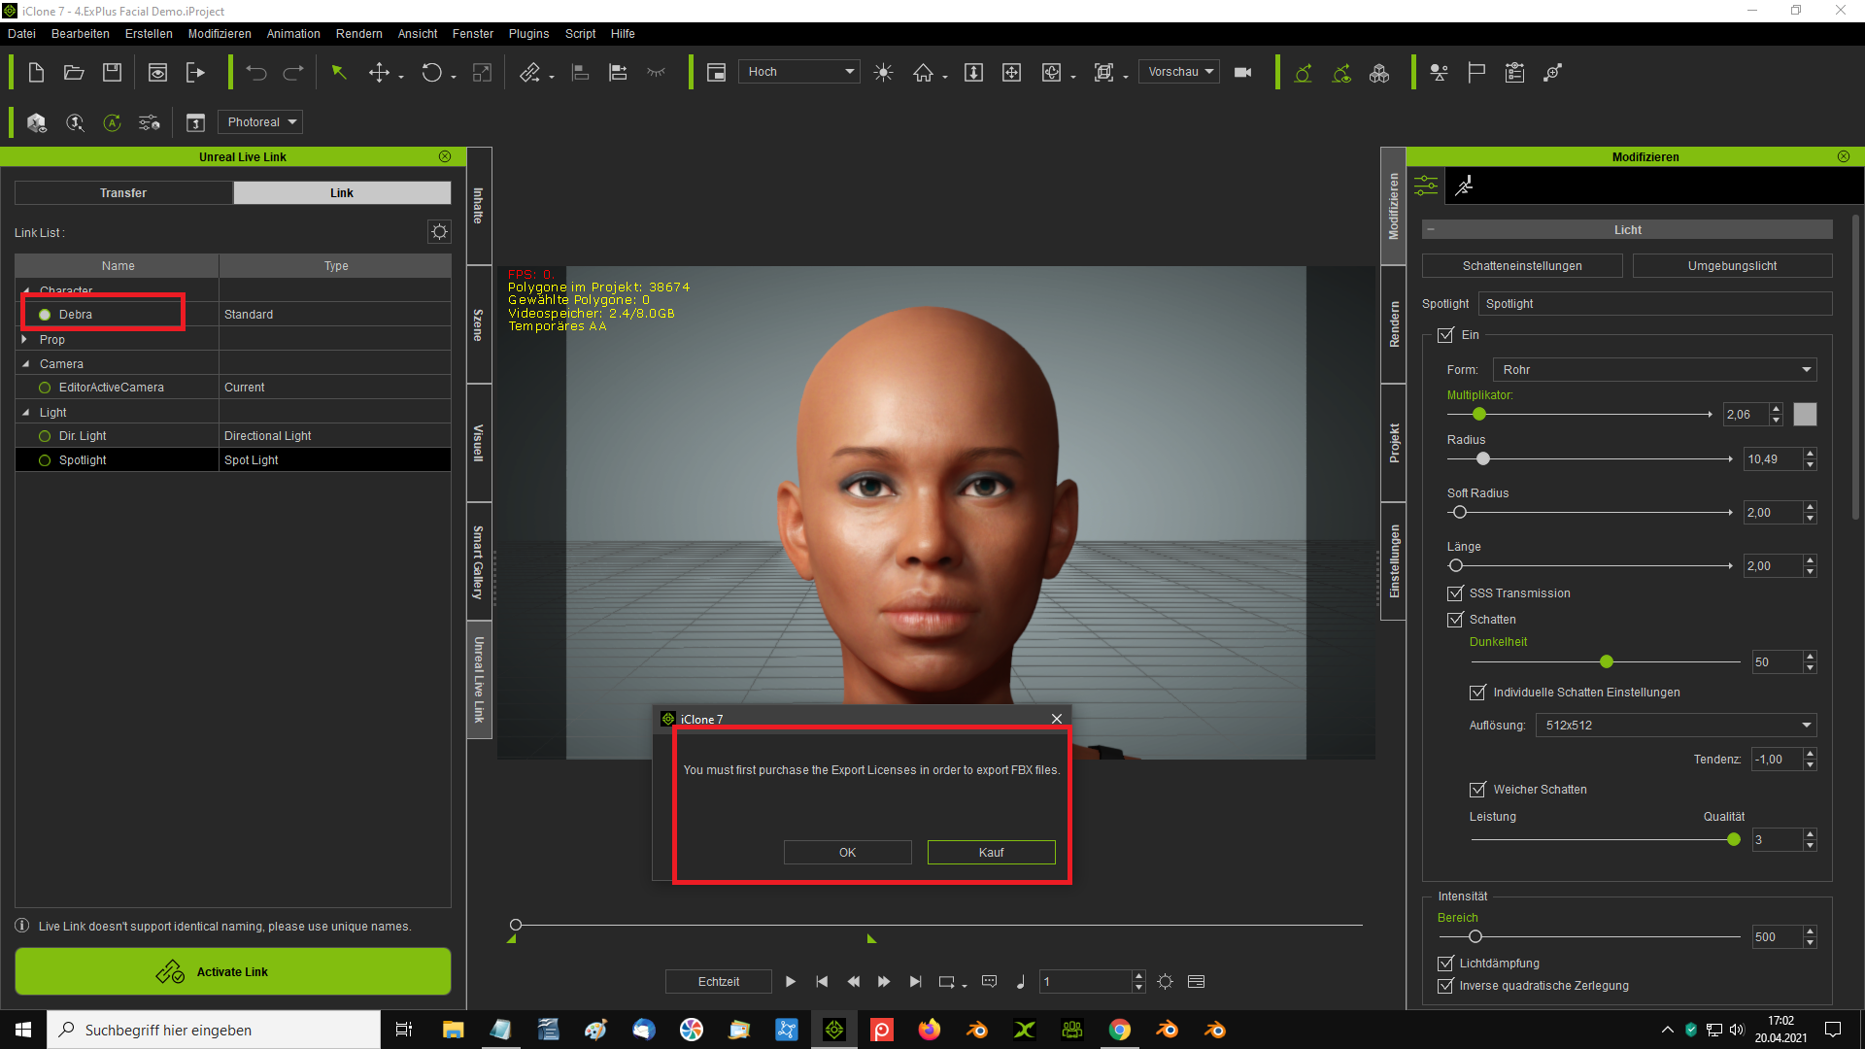This screenshot has height=1049, width=1865.
Task: Open a project with the folder icon
Action: click(x=74, y=73)
